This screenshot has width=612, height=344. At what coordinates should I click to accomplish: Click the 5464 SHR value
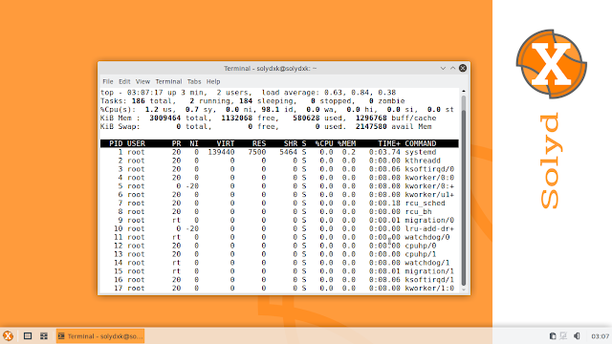(x=288, y=152)
